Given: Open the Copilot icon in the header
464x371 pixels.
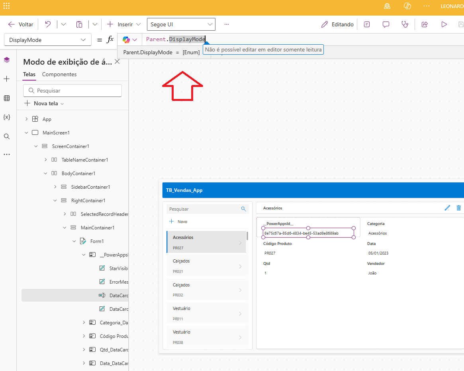Looking at the screenshot, I should 407,6.
